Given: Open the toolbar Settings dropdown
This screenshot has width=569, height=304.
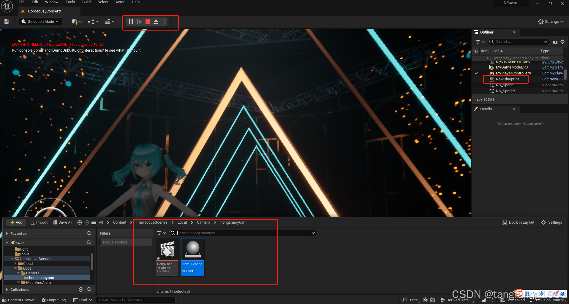Looking at the screenshot, I should coord(550,22).
